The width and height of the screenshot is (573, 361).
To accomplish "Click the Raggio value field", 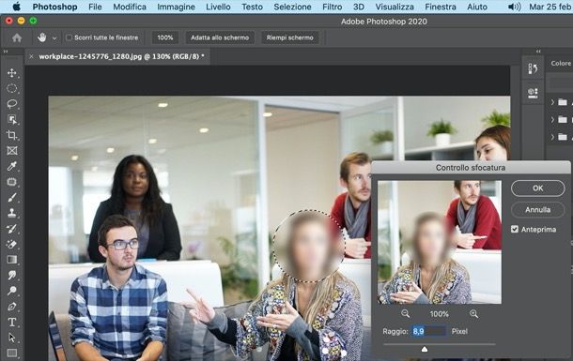I will tap(429, 331).
